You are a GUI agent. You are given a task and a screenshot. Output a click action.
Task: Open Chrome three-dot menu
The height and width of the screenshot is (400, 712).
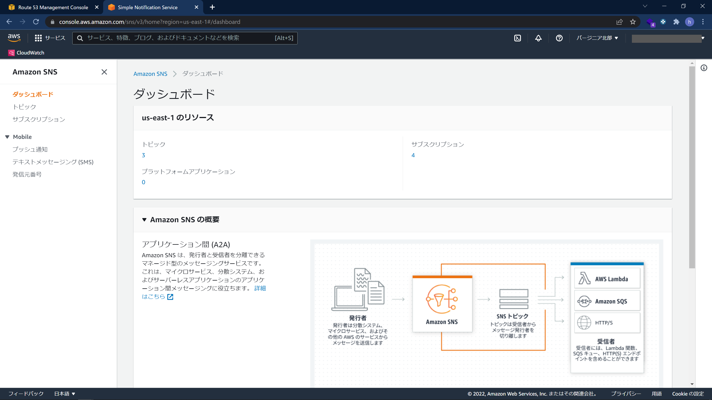(x=703, y=22)
